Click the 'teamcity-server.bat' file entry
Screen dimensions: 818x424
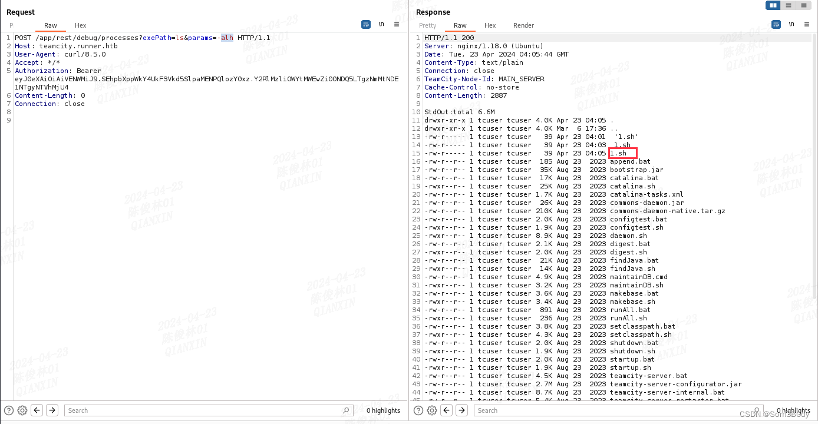[x=649, y=376]
